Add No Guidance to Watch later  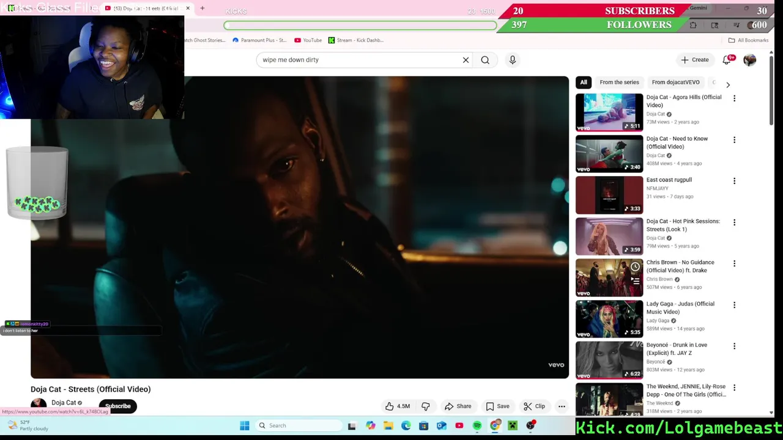coord(635,267)
